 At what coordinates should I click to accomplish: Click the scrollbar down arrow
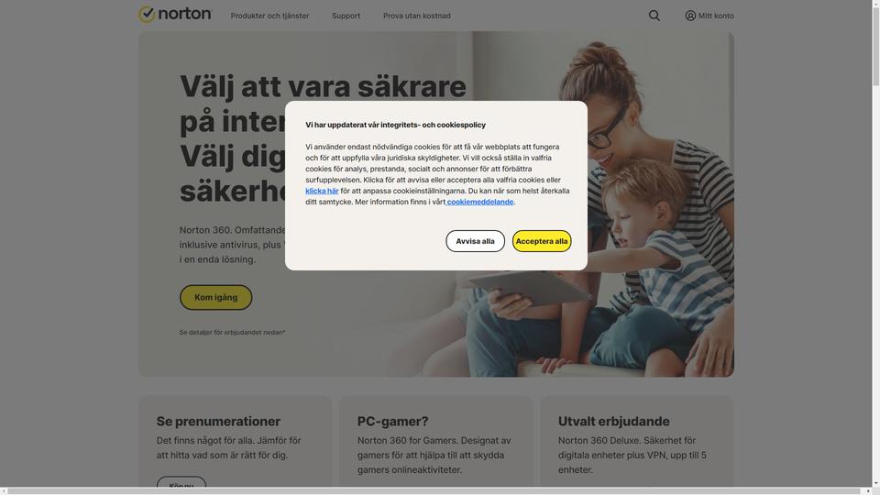pos(875,483)
